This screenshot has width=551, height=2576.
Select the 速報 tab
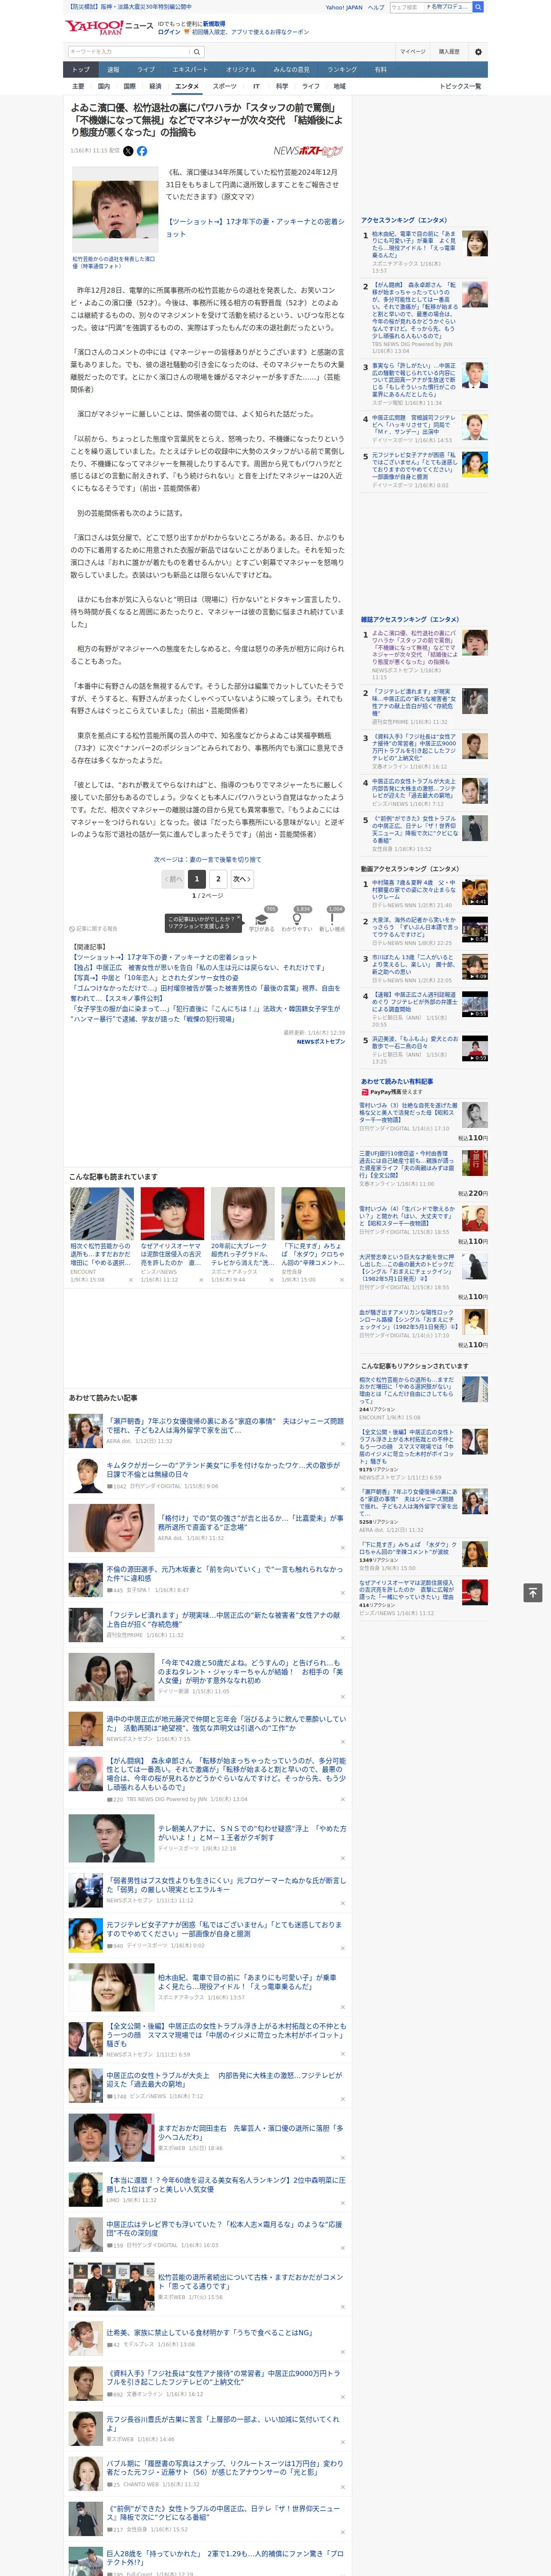(x=113, y=70)
